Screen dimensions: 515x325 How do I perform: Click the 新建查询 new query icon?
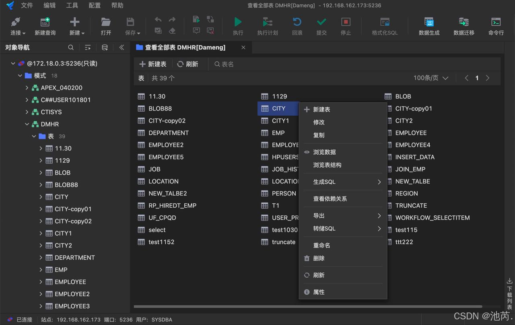[x=45, y=24]
